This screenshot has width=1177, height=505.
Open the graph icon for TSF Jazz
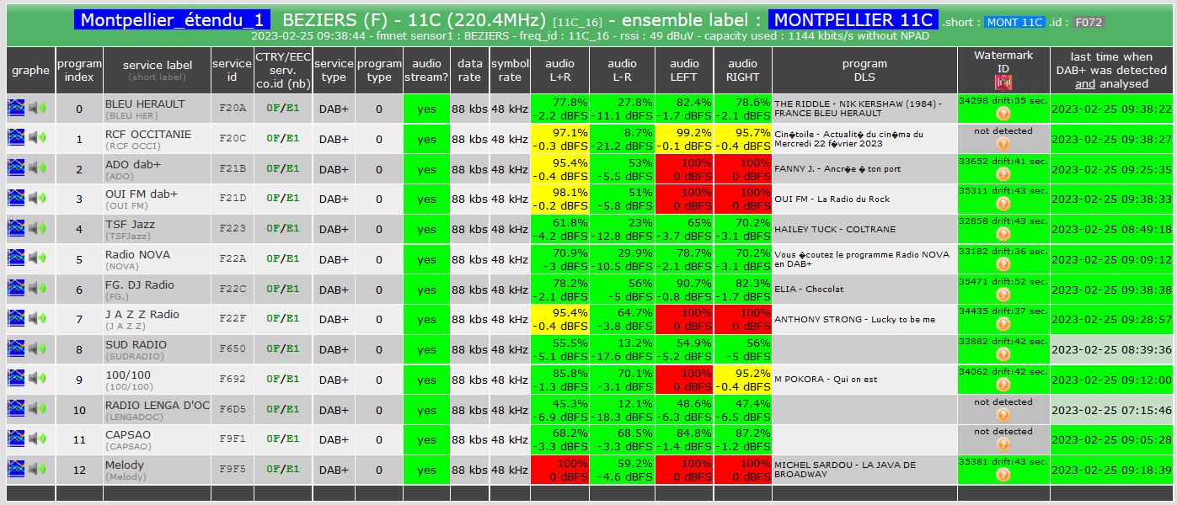click(x=16, y=228)
